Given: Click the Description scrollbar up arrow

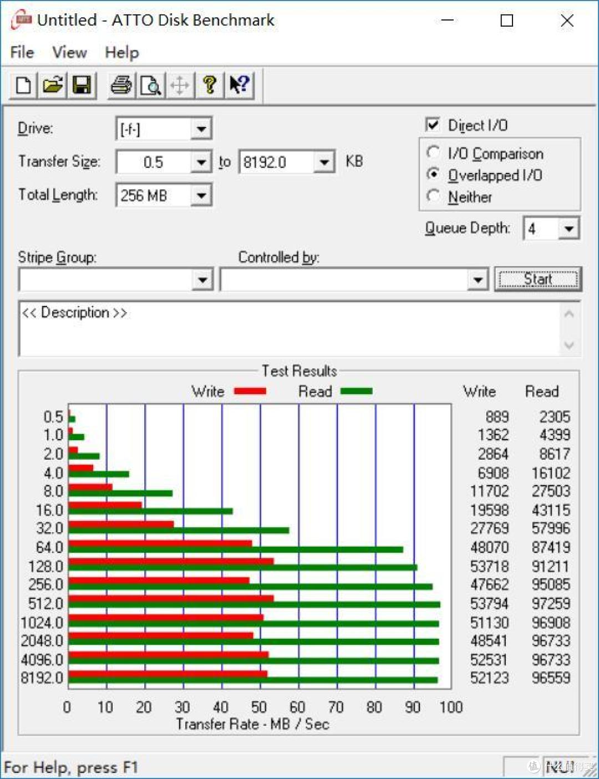Looking at the screenshot, I should [569, 314].
